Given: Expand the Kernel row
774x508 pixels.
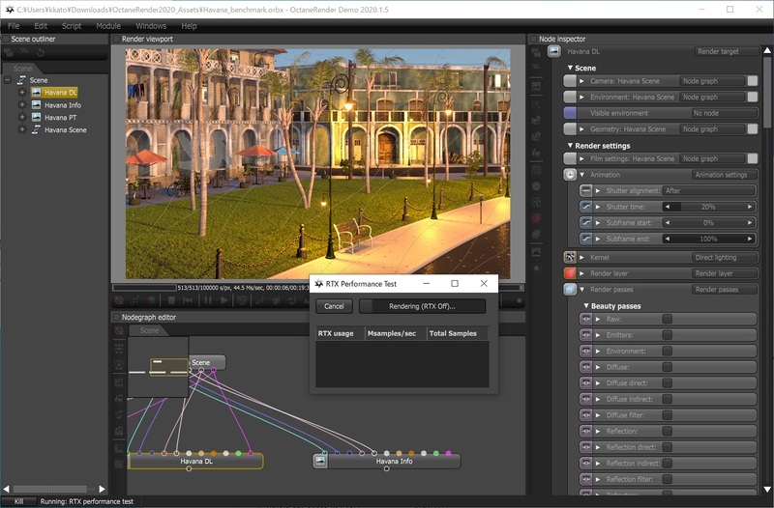Looking at the screenshot, I should pyautogui.click(x=582, y=257).
